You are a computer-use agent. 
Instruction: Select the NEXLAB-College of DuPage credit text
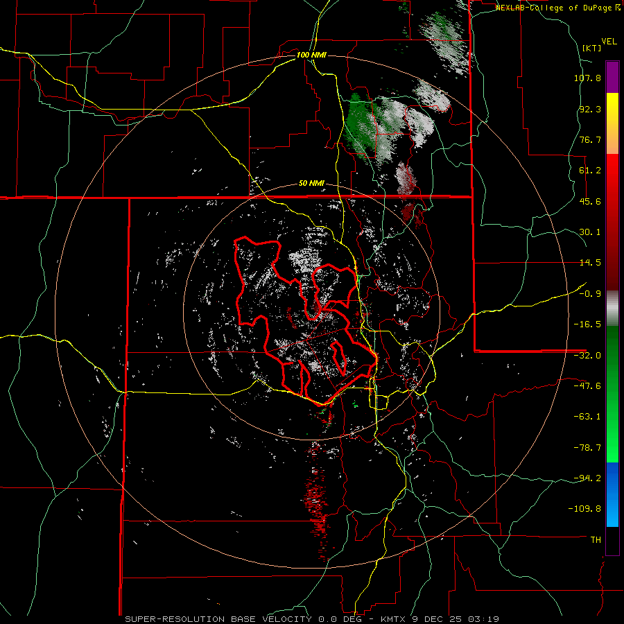(x=557, y=8)
